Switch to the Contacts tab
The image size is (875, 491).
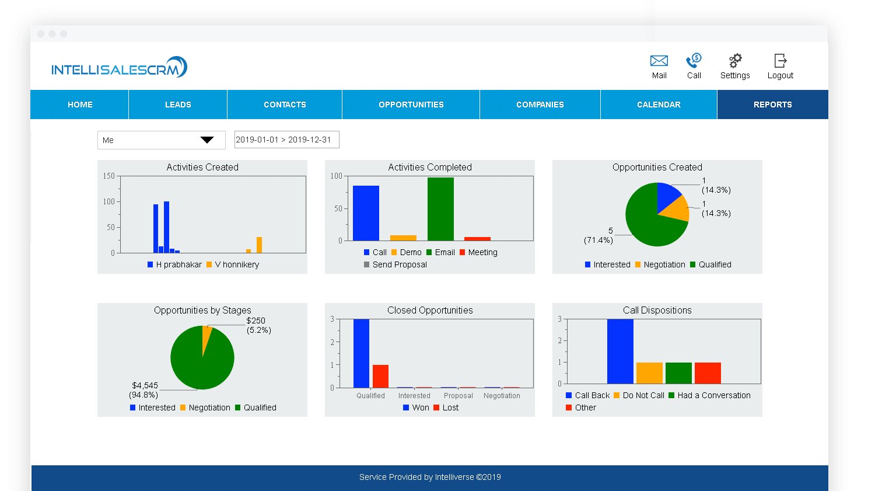pyautogui.click(x=285, y=105)
